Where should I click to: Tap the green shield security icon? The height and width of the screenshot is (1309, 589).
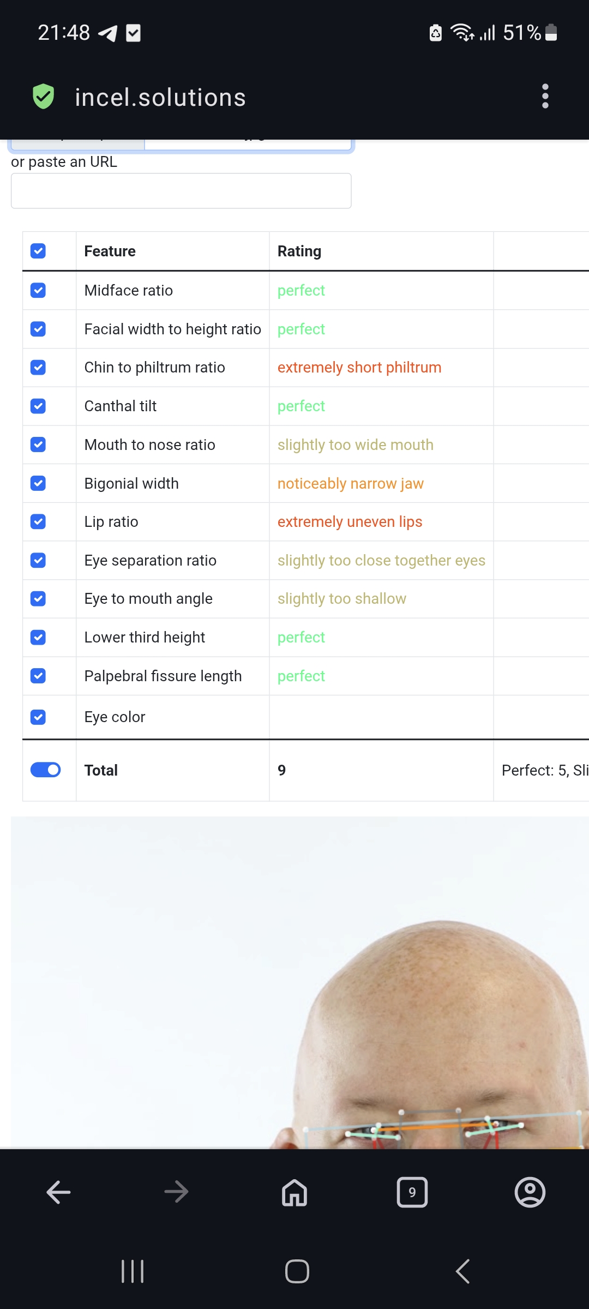44,97
